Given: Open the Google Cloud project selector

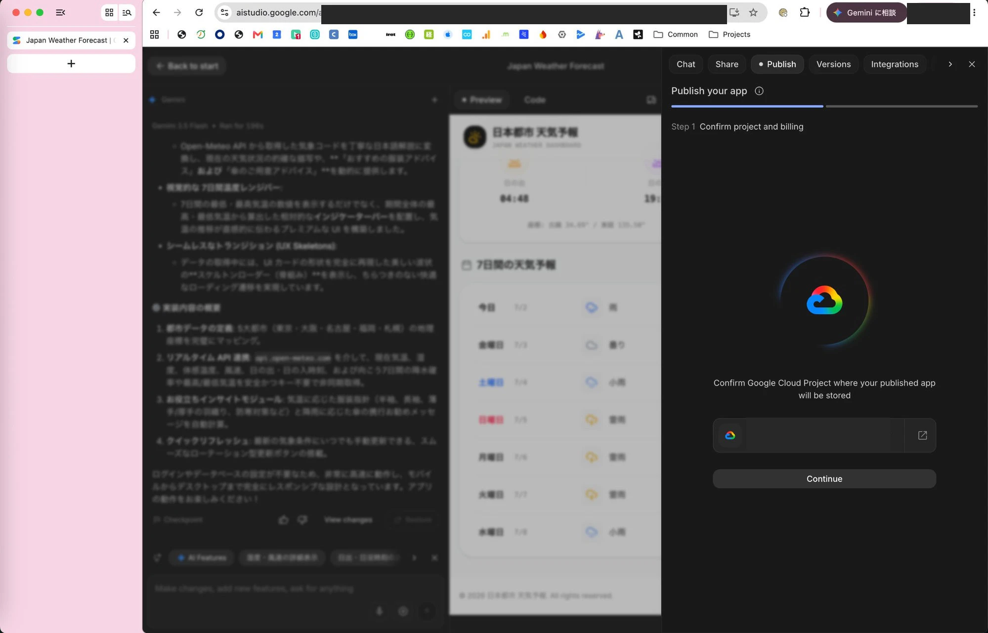Looking at the screenshot, I should (x=809, y=435).
